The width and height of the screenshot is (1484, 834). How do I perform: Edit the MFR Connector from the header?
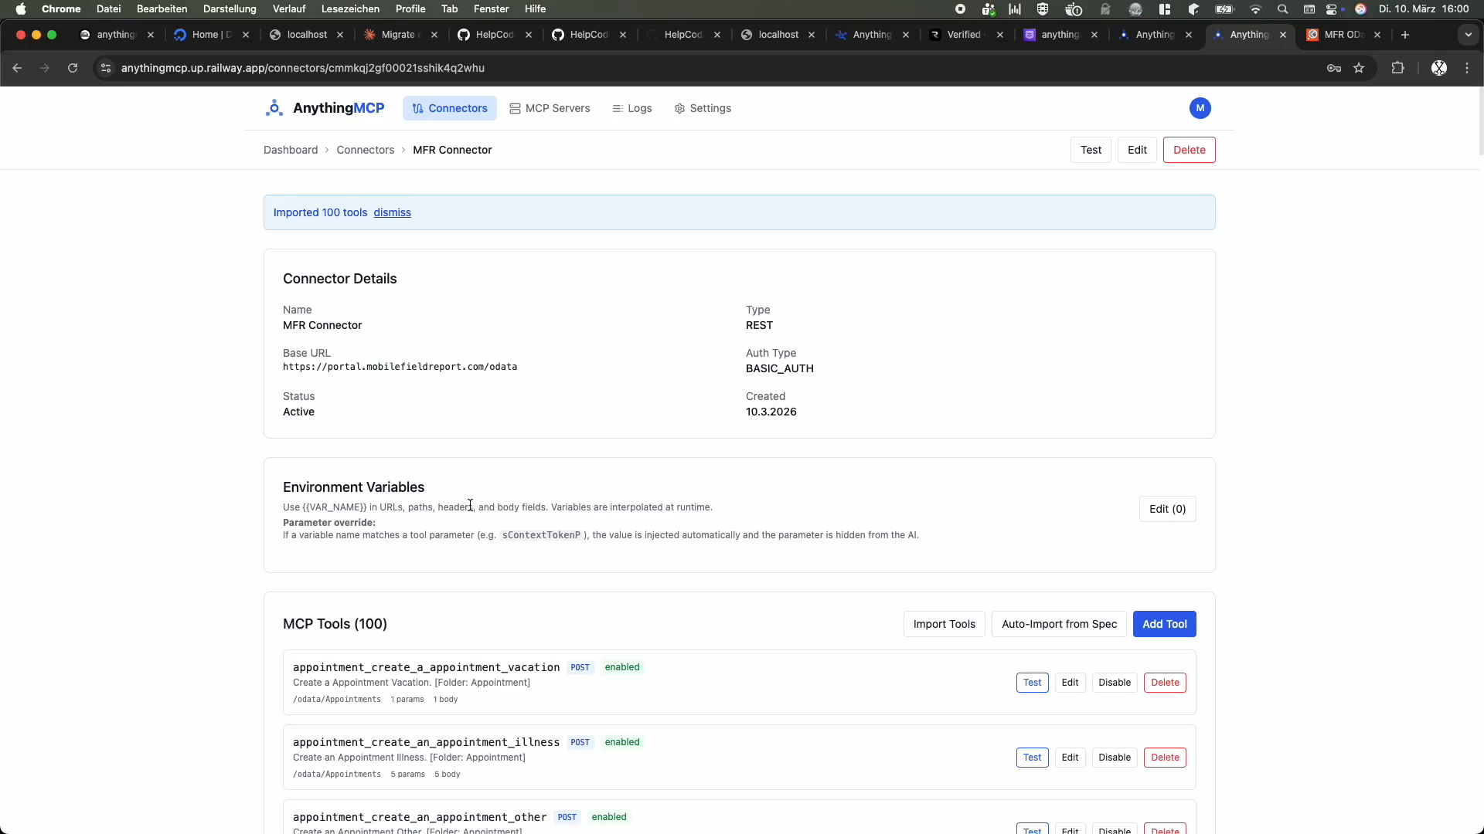pyautogui.click(x=1137, y=150)
